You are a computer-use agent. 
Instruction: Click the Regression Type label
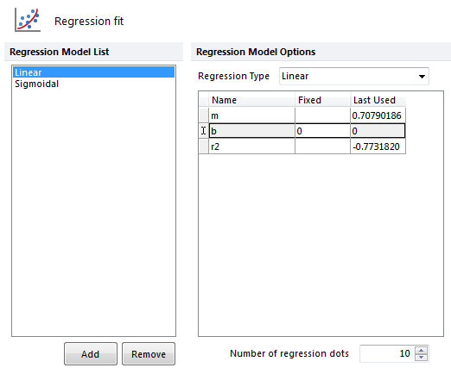point(233,76)
